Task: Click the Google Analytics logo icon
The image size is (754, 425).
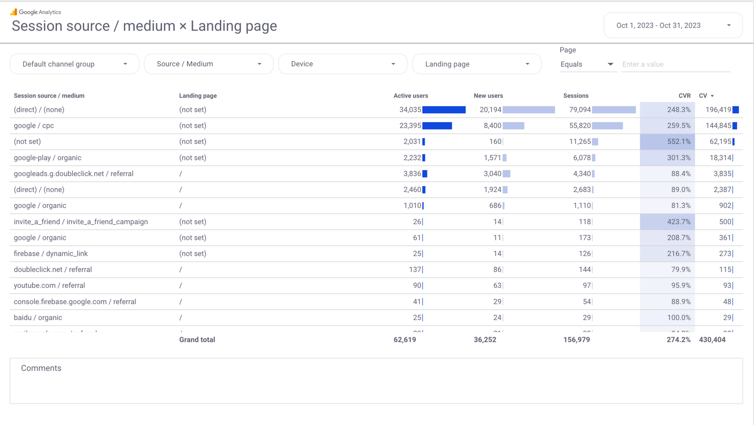Action: click(x=14, y=12)
